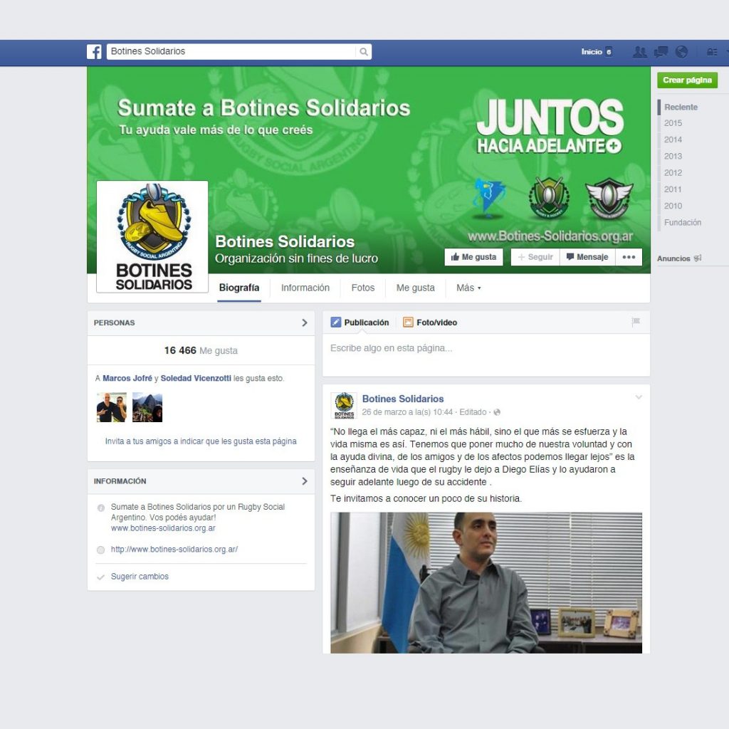729x729 pixels.
Task: Click the Publicación pencil icon
Action: tap(337, 322)
